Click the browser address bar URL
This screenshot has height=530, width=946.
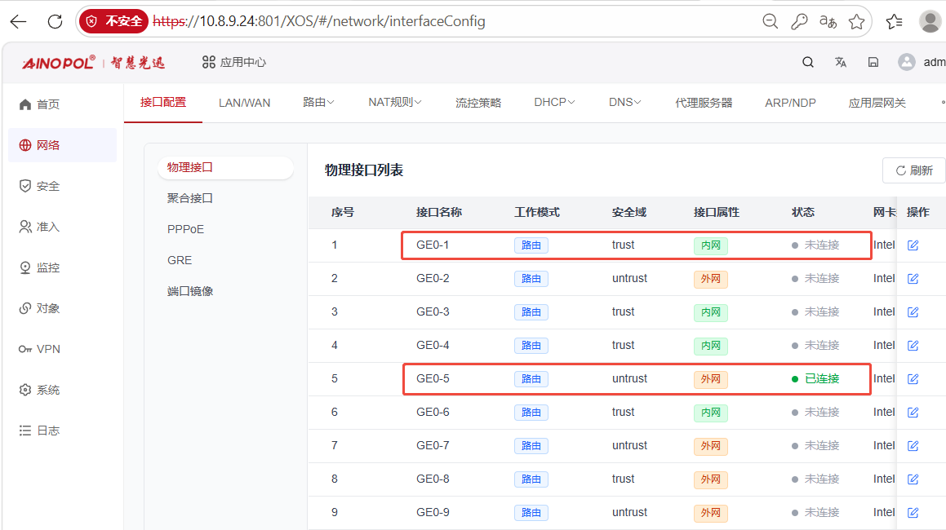(x=319, y=22)
